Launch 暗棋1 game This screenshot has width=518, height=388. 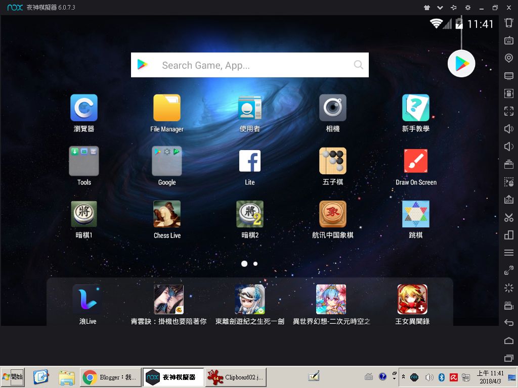[84, 214]
